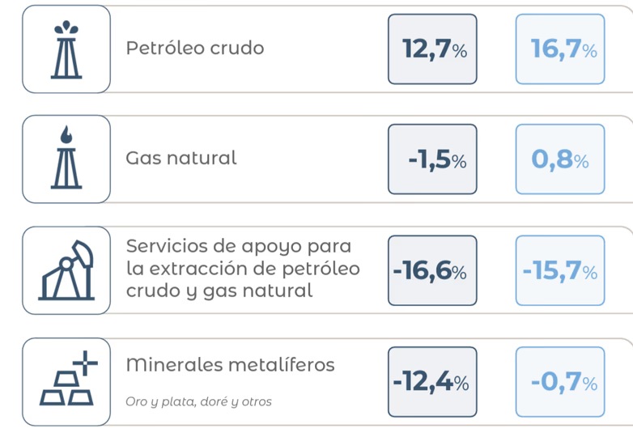Click the Servicios de apoyo para la extracción text
Screen dimensions: 633x437
tap(243, 269)
